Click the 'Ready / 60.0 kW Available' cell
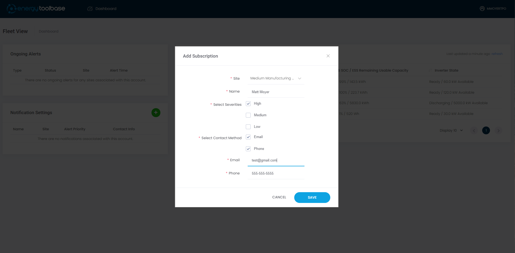Image resolution: width=515 pixels, height=253 pixels. click(x=451, y=82)
